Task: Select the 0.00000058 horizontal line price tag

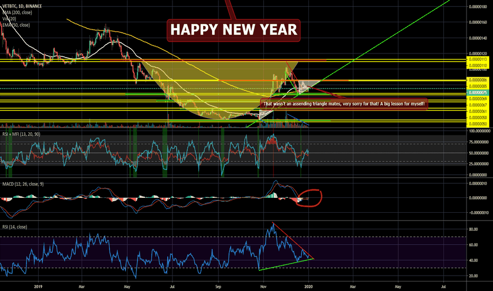Action: 478,117
